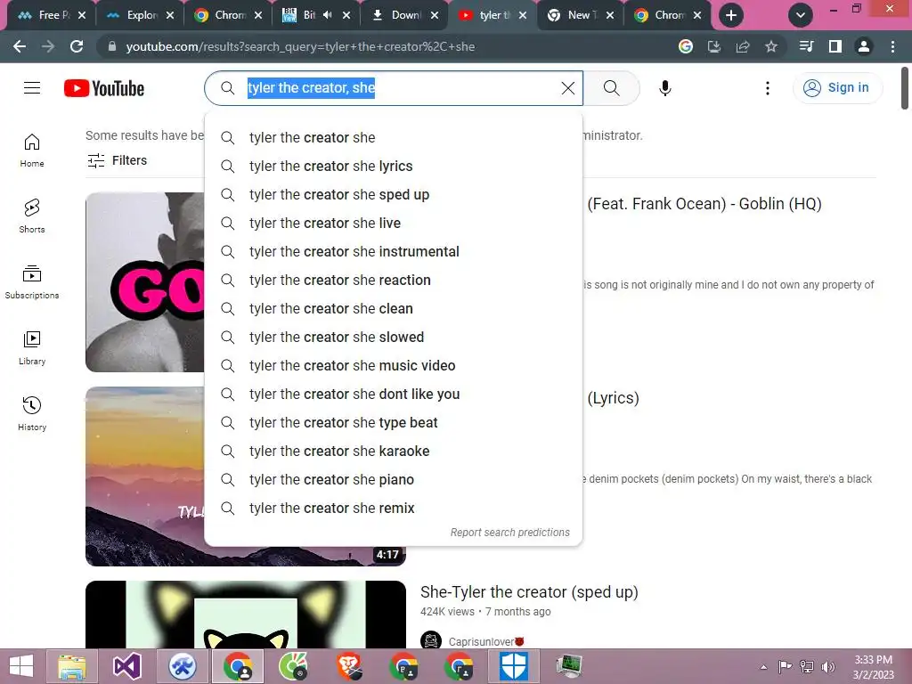Click the address bar URL
Screen dimensions: 912x684
(300, 46)
